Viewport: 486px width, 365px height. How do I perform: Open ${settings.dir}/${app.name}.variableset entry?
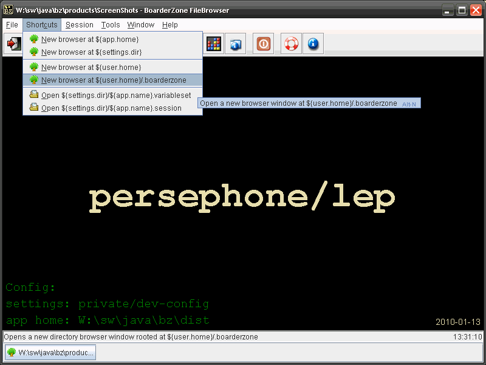click(113, 96)
